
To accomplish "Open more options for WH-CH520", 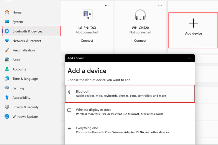I will point(160,5).
